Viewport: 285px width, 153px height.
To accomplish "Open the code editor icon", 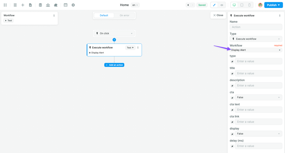I will click(66, 5).
